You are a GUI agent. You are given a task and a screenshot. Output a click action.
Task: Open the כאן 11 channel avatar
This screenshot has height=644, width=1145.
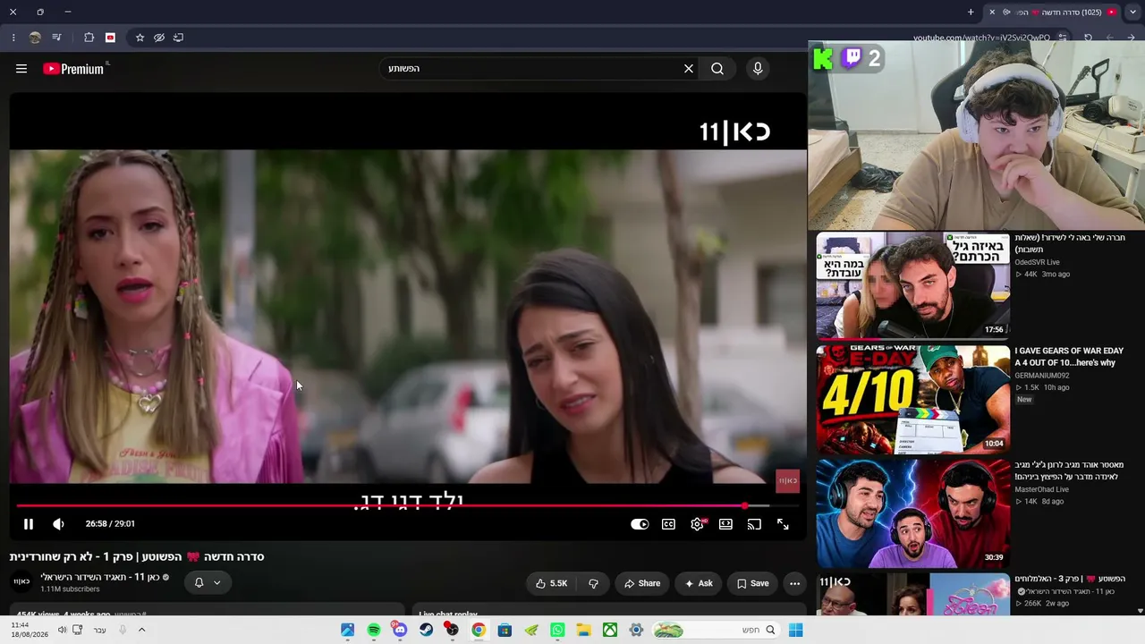click(x=21, y=582)
